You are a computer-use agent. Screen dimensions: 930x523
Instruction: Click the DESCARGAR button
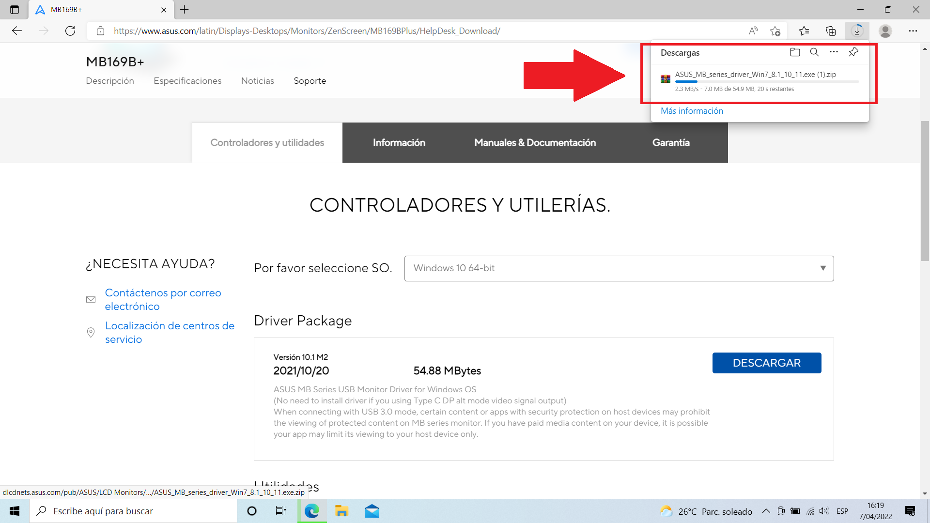point(766,363)
